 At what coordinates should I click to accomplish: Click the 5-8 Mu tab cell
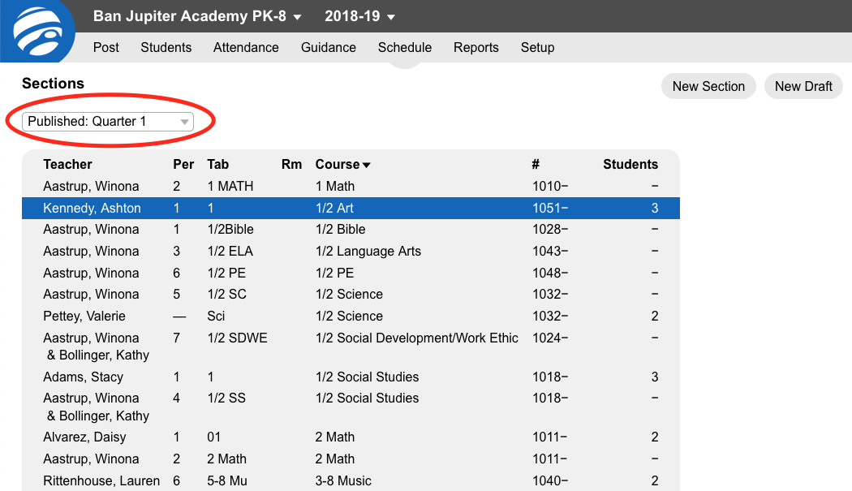(227, 480)
